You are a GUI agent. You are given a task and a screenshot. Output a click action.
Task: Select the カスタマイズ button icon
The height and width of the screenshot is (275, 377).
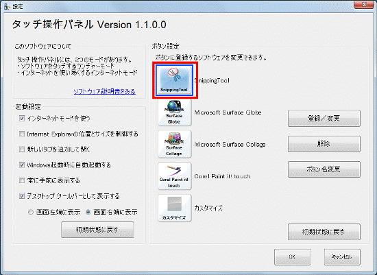[174, 208]
